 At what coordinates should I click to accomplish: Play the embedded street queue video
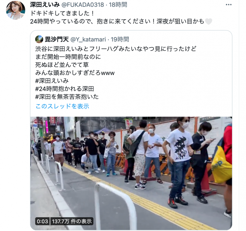tap(131, 173)
